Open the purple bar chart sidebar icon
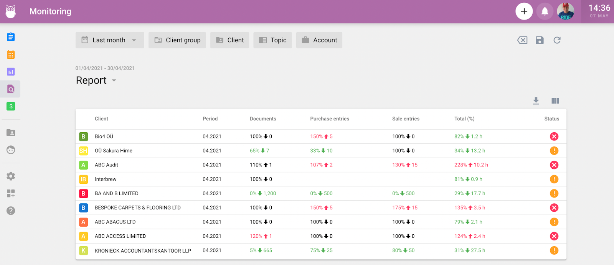614x265 pixels. 11,72
